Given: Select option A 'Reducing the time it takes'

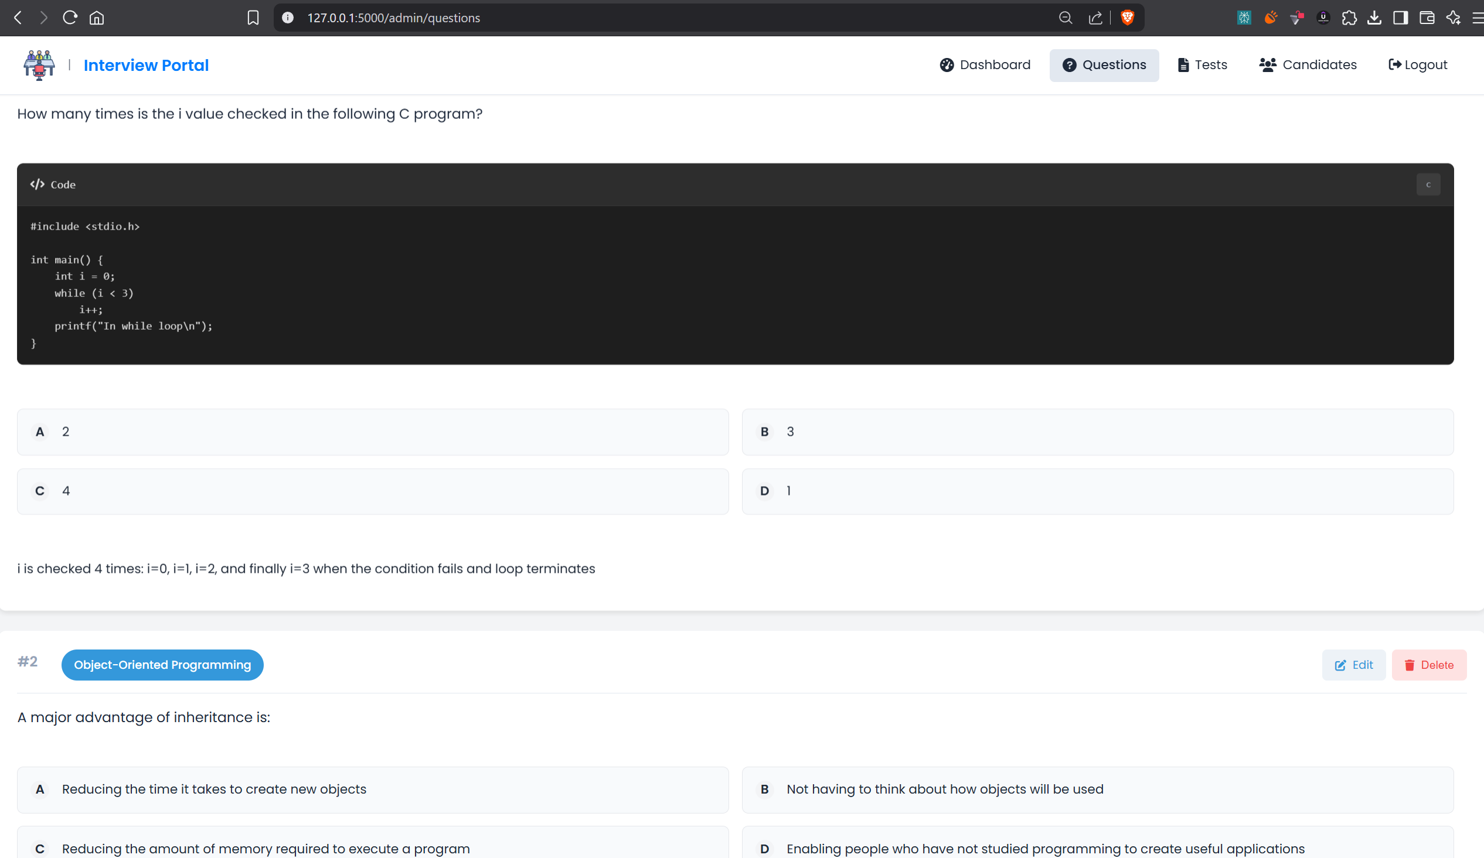Looking at the screenshot, I should tap(373, 789).
